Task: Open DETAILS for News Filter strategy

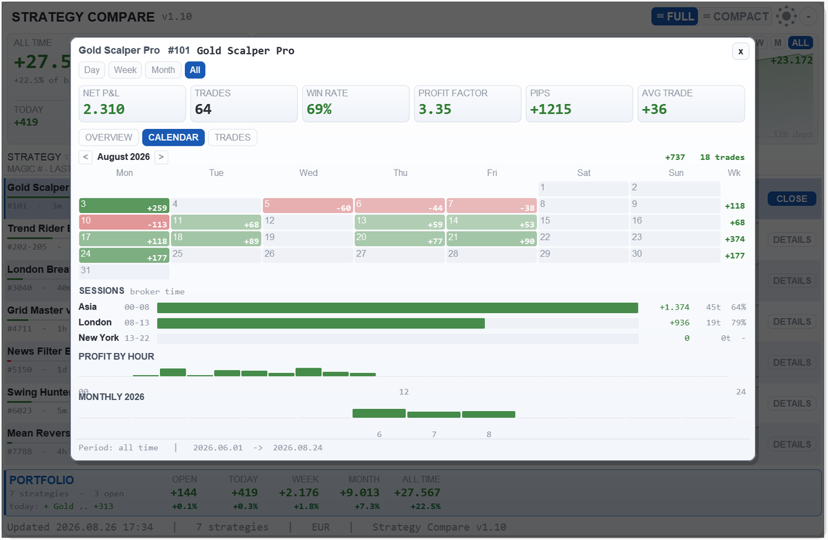Action: tap(791, 363)
